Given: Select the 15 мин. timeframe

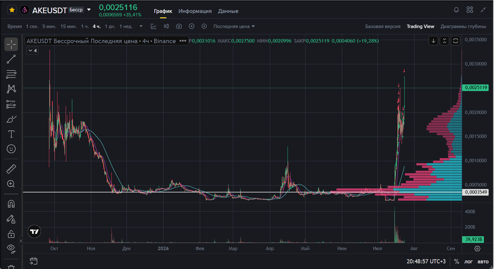Looking at the screenshot, I should click(68, 26).
